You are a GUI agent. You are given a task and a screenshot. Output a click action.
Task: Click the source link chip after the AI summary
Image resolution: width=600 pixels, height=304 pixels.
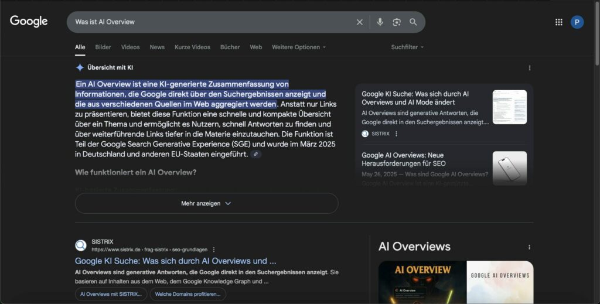click(x=255, y=154)
